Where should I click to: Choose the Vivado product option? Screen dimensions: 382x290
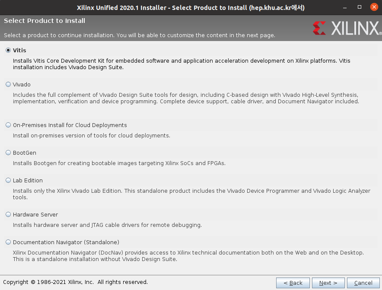click(8, 85)
